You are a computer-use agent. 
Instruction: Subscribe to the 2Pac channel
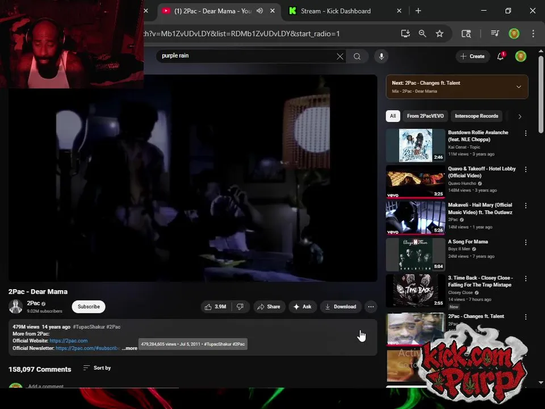(x=89, y=307)
